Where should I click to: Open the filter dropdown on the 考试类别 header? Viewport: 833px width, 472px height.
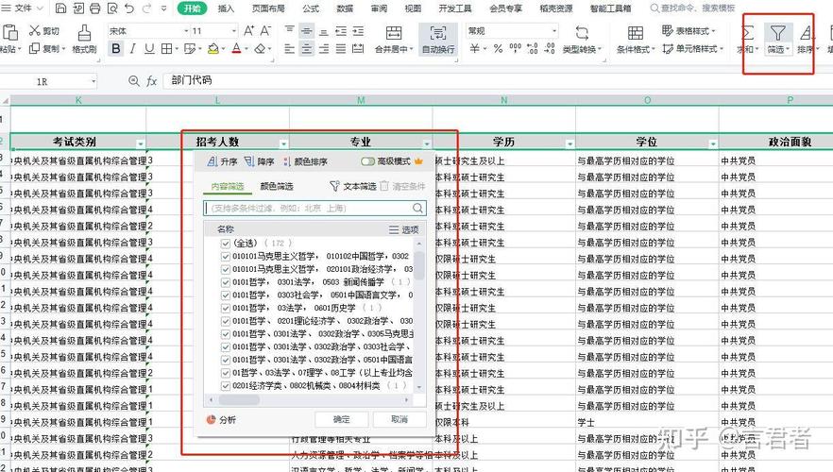pyautogui.click(x=140, y=143)
